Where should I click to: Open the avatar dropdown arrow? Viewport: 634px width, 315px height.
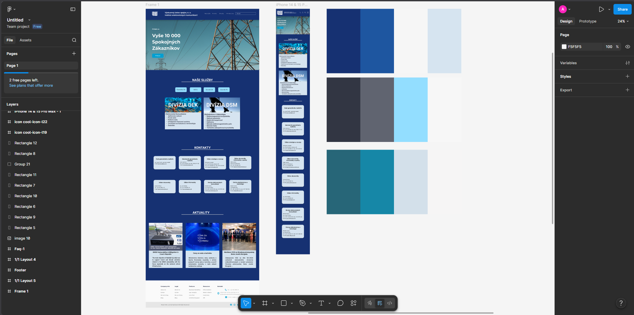(569, 9)
